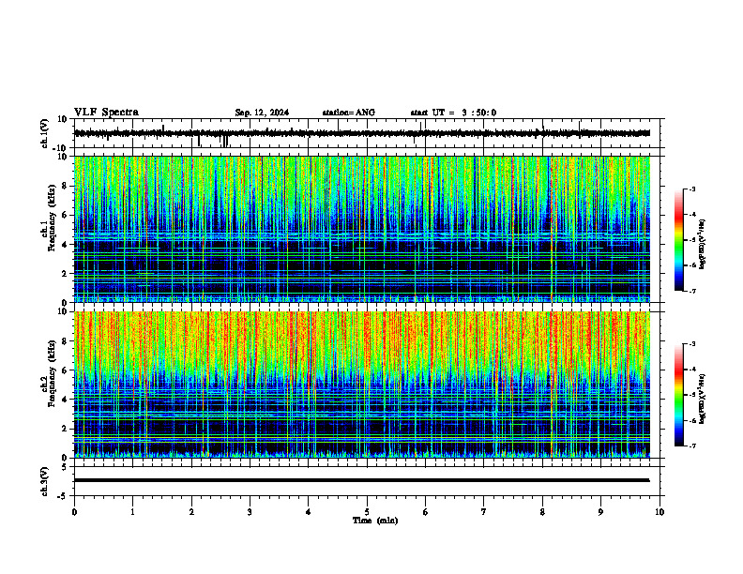
Task: Click the ch.1 "Frequency (kHz)" axis label
Action: pyautogui.click(x=53, y=218)
